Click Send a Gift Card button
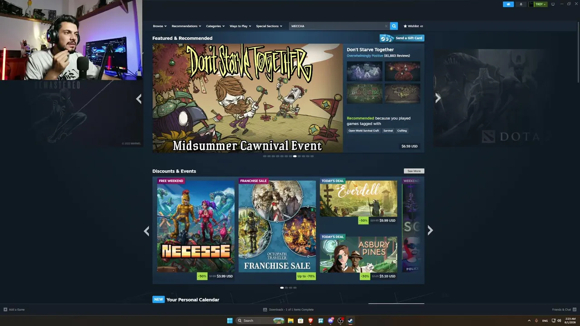Screen dimensions: 580x326 click(402, 38)
